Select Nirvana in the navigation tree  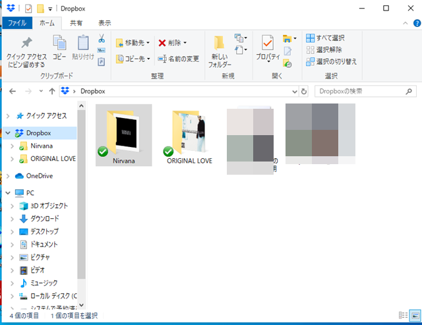click(x=42, y=146)
